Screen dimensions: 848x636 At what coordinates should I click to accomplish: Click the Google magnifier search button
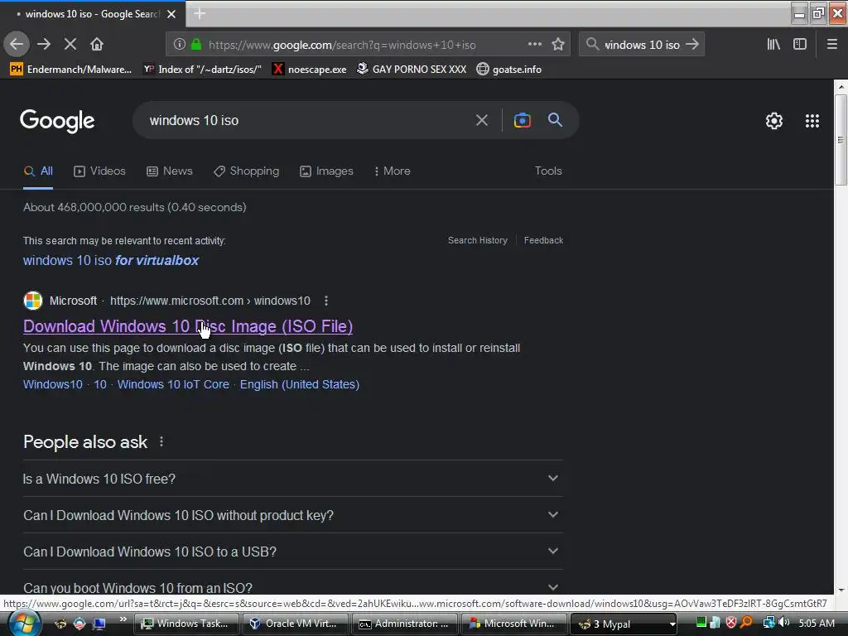pos(555,120)
